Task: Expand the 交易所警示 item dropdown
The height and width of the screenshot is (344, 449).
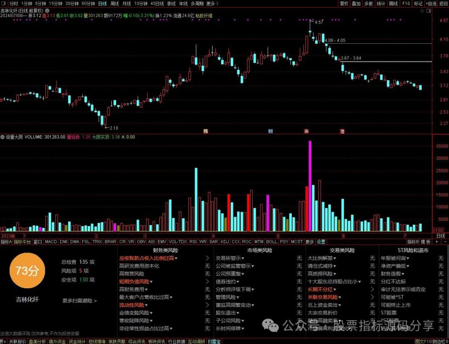Action: coord(242,258)
